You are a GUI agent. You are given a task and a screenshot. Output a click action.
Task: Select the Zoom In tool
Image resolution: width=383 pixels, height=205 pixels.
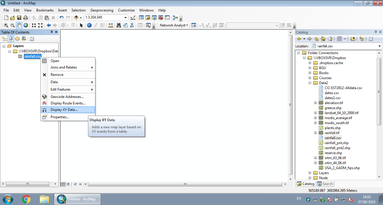pos(6,25)
